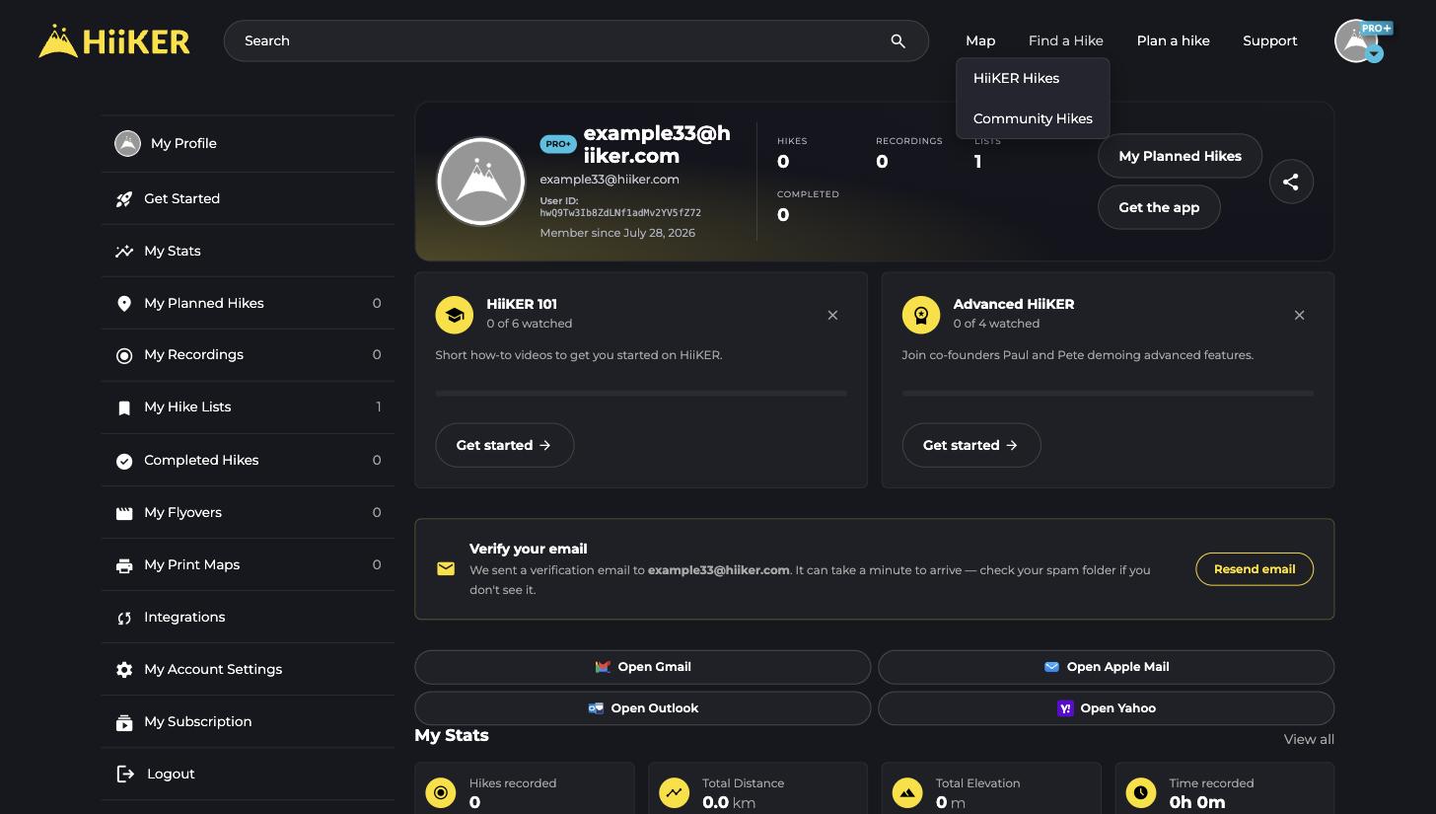Open the profile avatar dropdown arrow

[x=1374, y=54]
